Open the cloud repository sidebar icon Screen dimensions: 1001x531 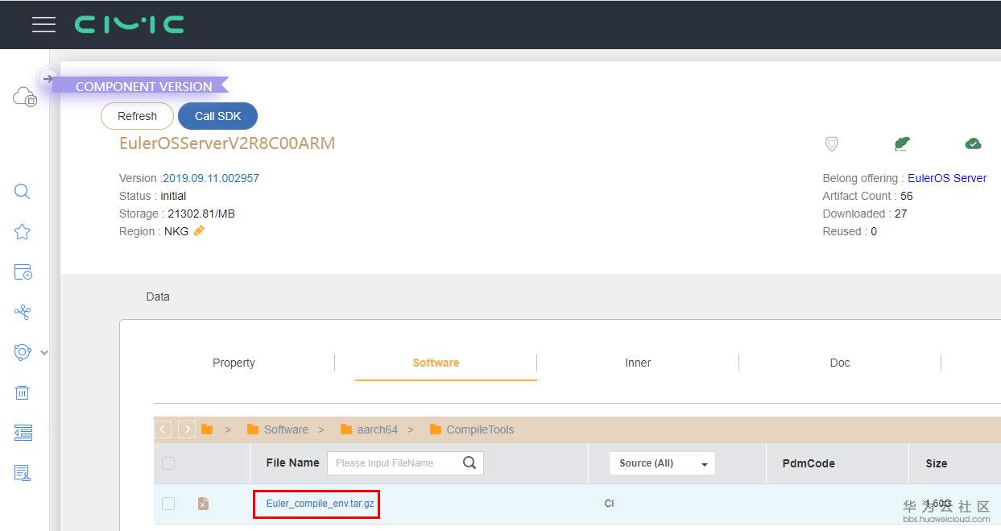click(24, 97)
